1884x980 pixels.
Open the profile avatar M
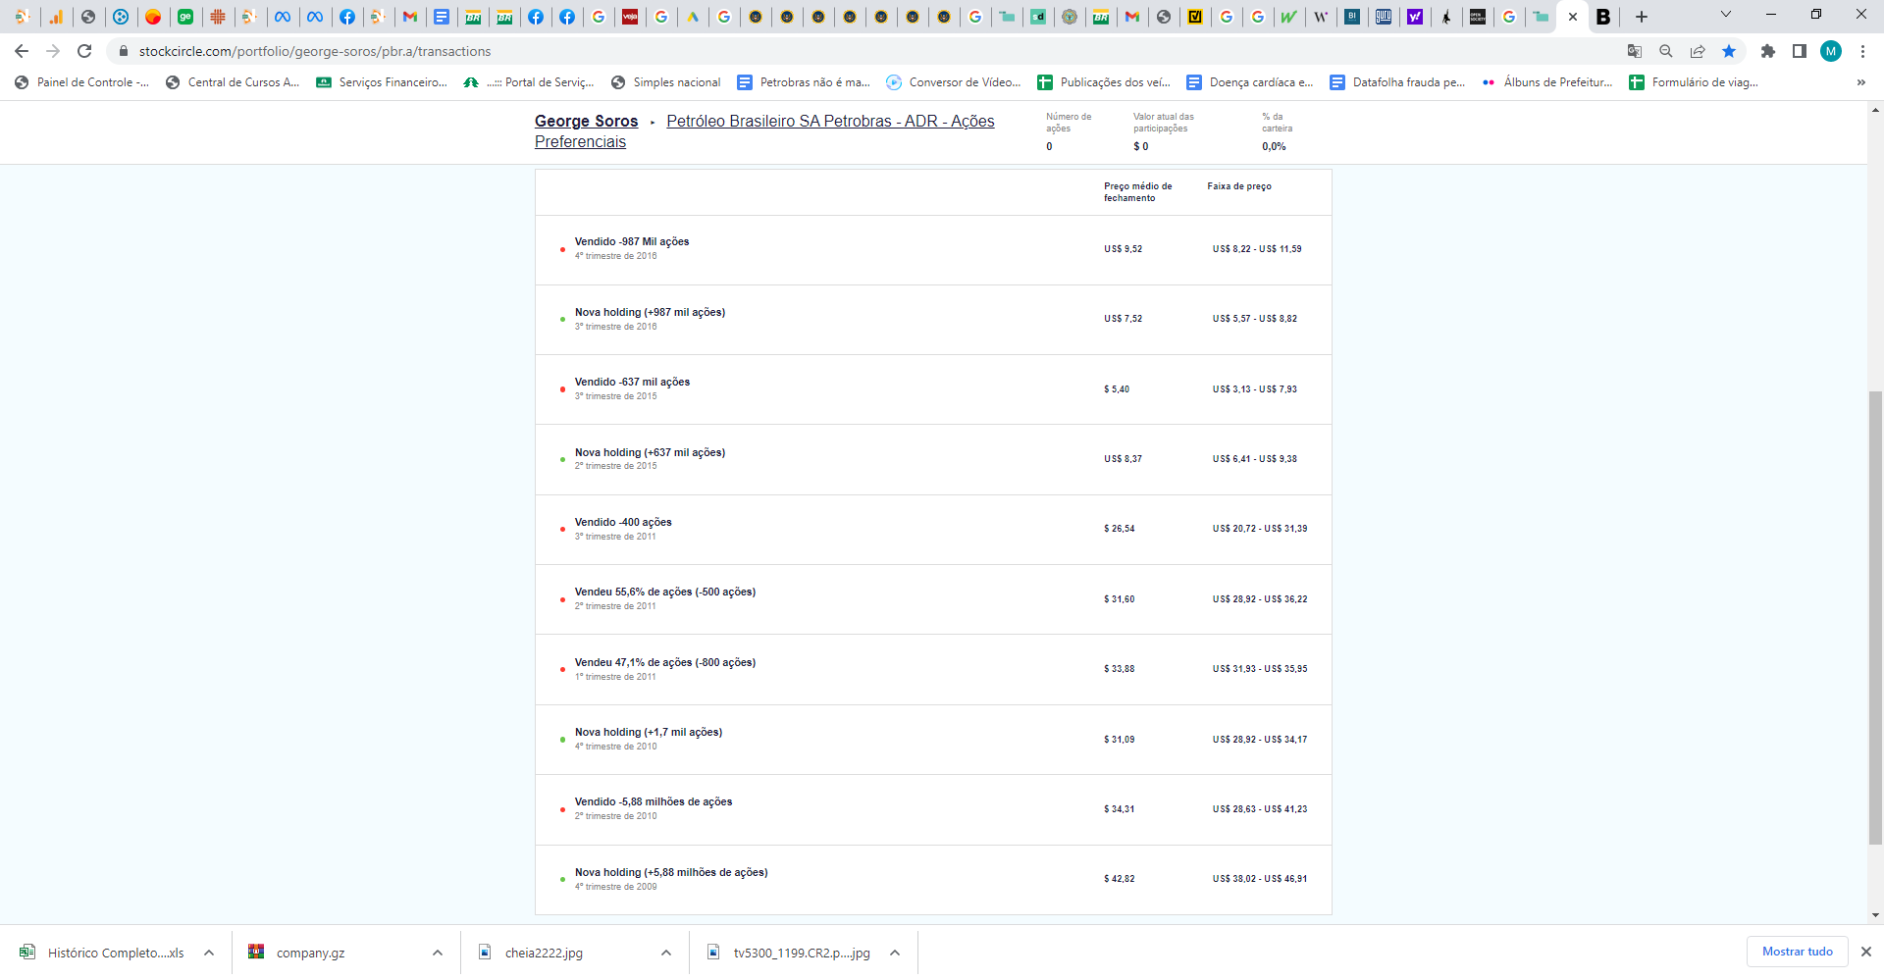click(1831, 51)
